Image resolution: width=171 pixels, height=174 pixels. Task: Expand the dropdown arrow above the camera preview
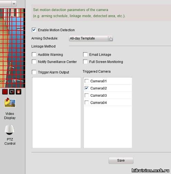tap(14, 3)
